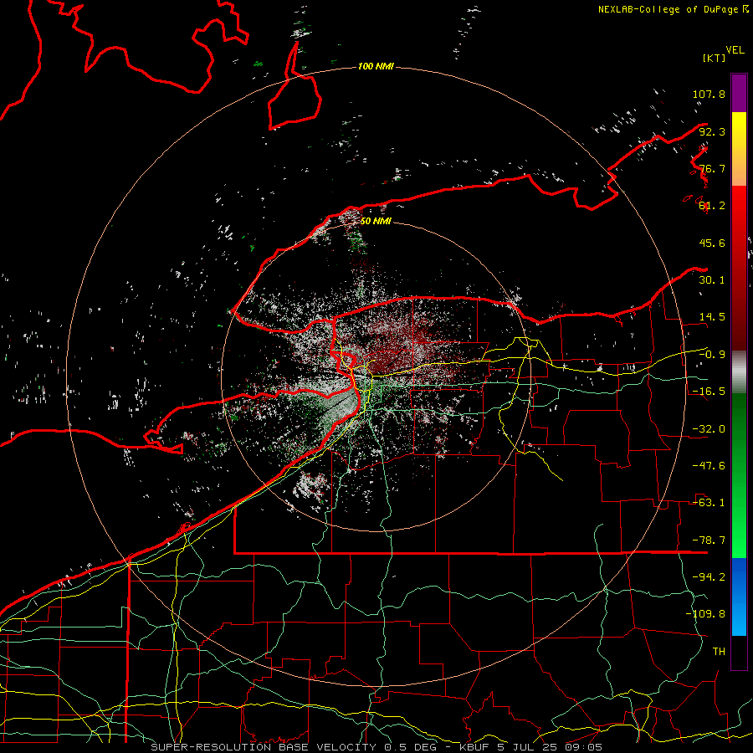Image resolution: width=753 pixels, height=753 pixels.
Task: Click the -16.5 legend value
Action: click(709, 392)
